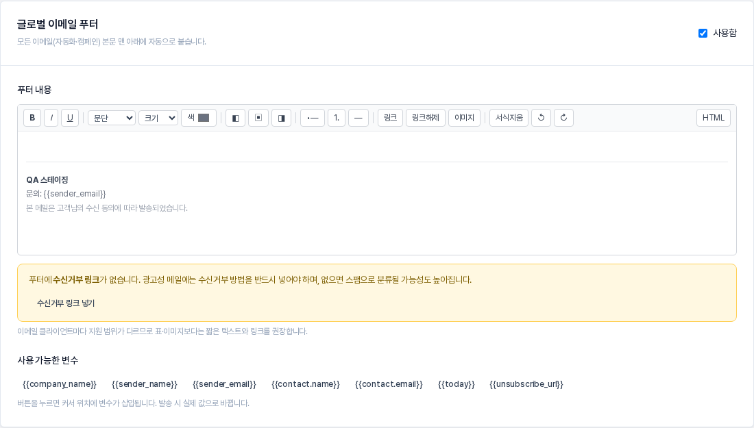Click the 서식지움 clear formatting button
The width and height of the screenshot is (754, 428).
tap(509, 118)
